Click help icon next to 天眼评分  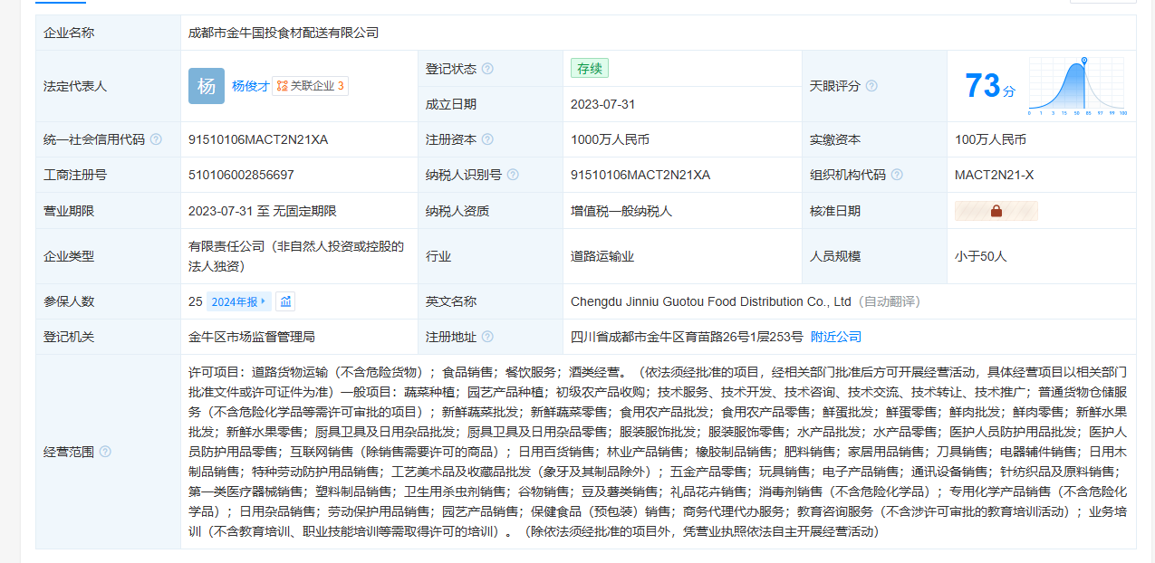pos(871,86)
